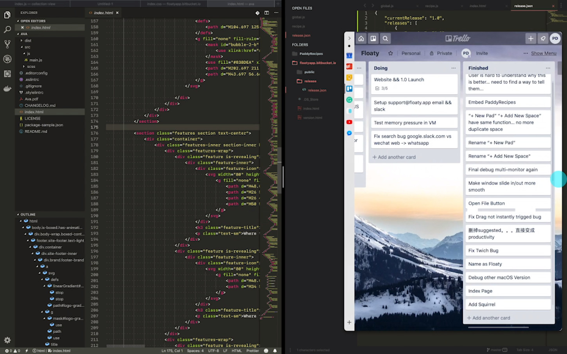This screenshot has width=567, height=354.
Task: Open Finished list actions ellipsis
Action: click(548, 68)
